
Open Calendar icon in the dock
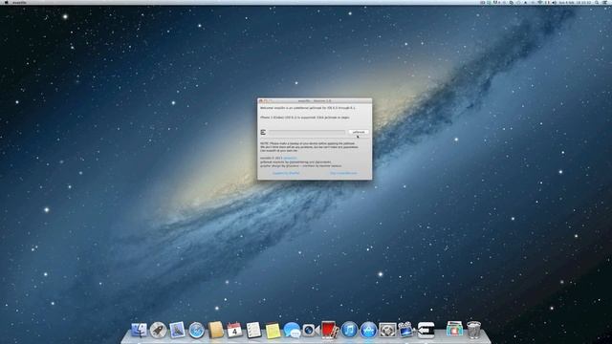[234, 330]
